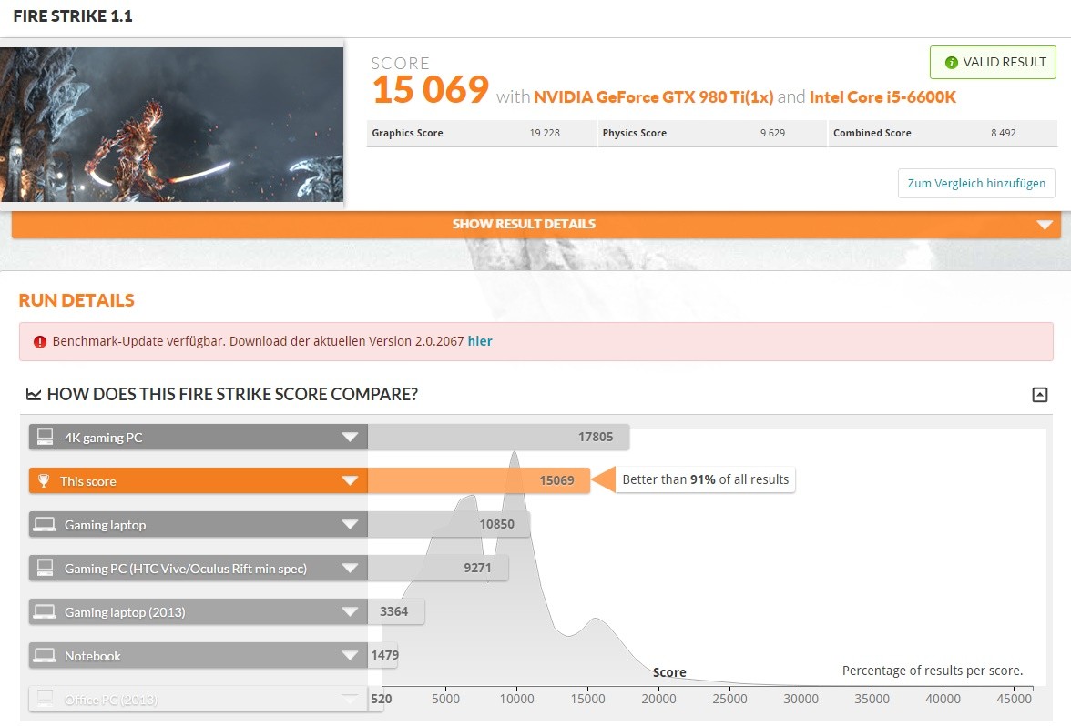Click the 1479 Notebook score value
1071x726 pixels.
point(384,655)
